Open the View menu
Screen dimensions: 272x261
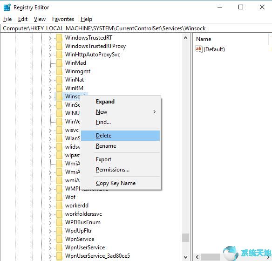[x=40, y=19]
